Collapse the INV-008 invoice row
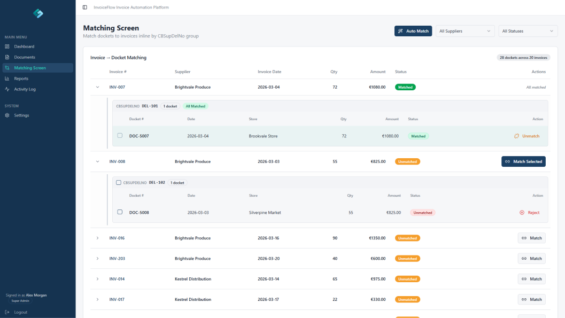 98,162
